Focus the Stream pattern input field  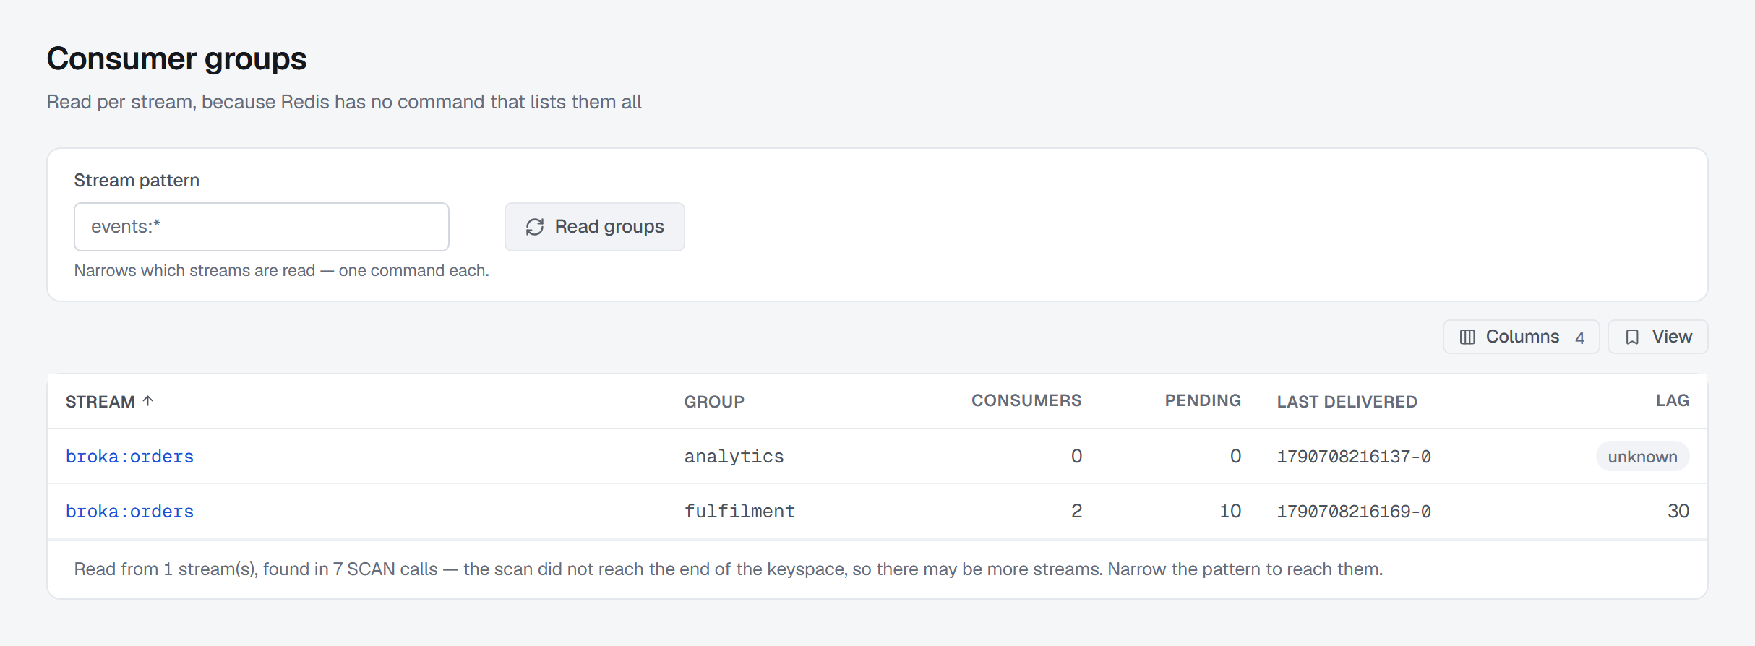coord(262,227)
